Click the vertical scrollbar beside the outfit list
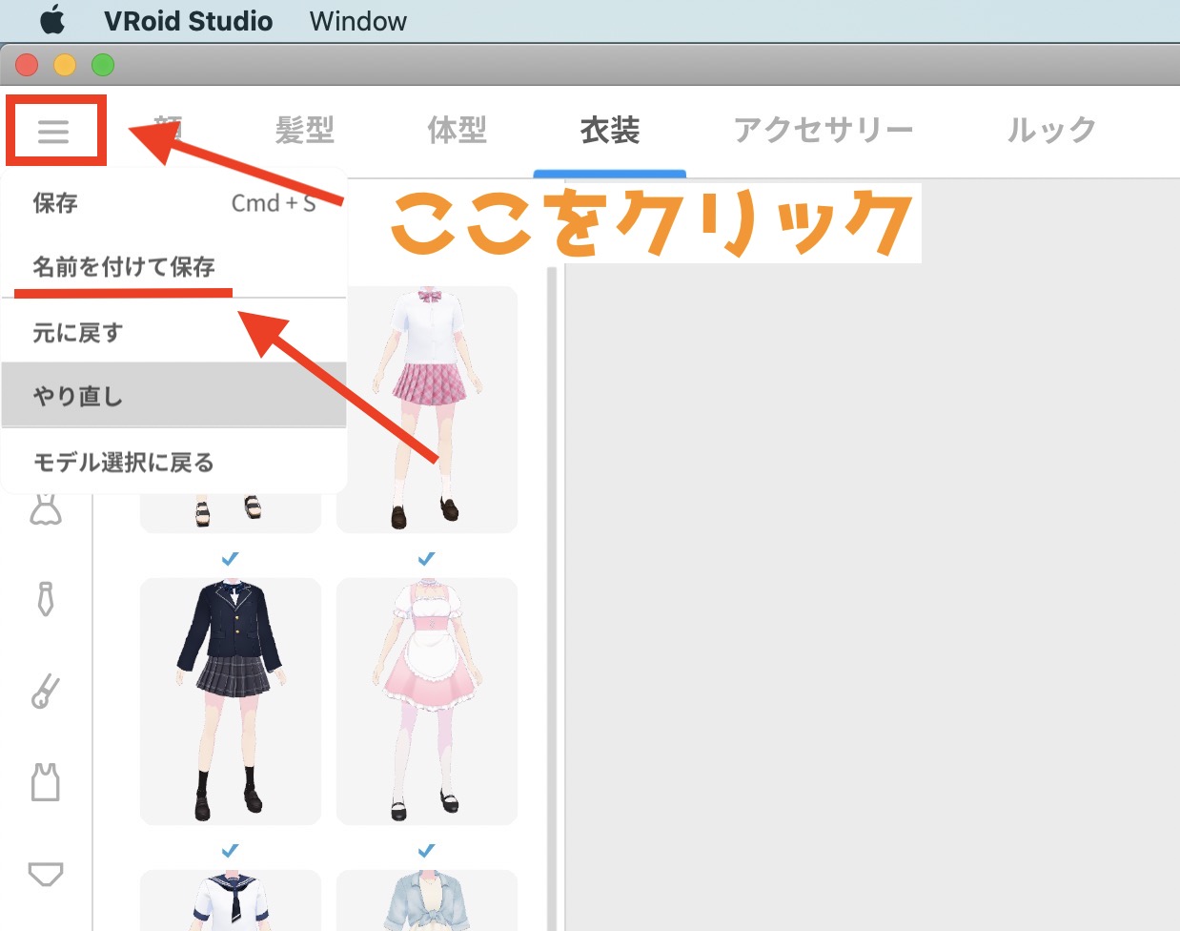This screenshot has height=931, width=1180. 552,477
